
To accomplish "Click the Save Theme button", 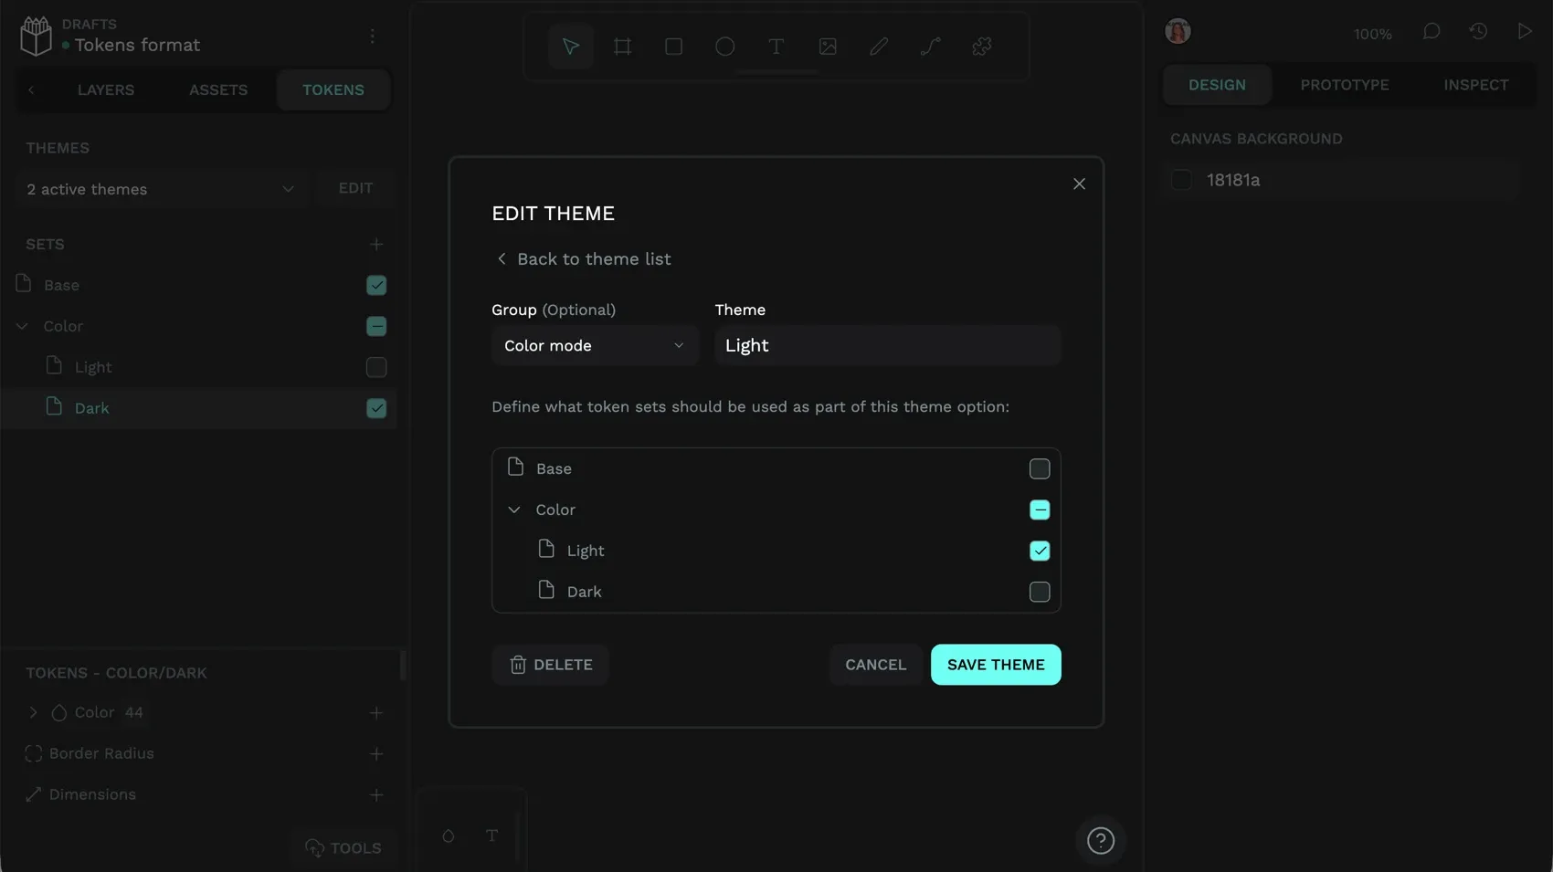I will (x=995, y=665).
